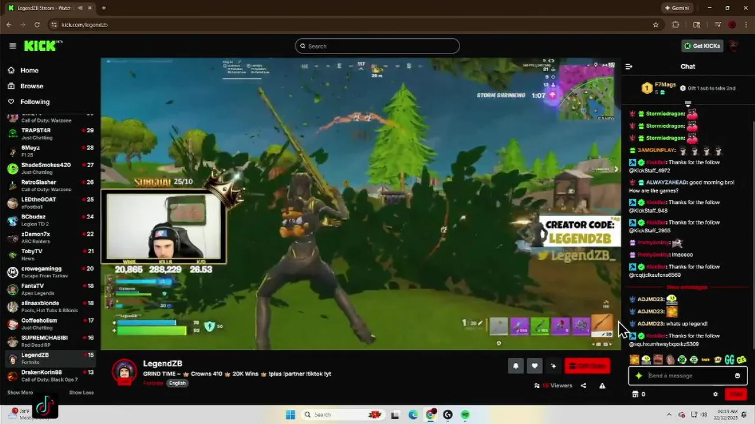Open chat settings gear
This screenshot has height=424, width=755.
click(715, 395)
